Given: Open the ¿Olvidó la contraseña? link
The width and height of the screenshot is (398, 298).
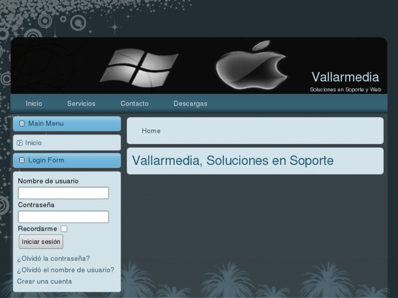Looking at the screenshot, I should (53, 259).
